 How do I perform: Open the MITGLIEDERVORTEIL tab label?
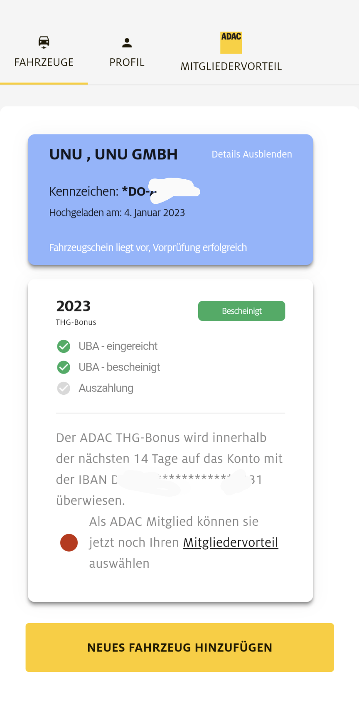click(x=231, y=67)
